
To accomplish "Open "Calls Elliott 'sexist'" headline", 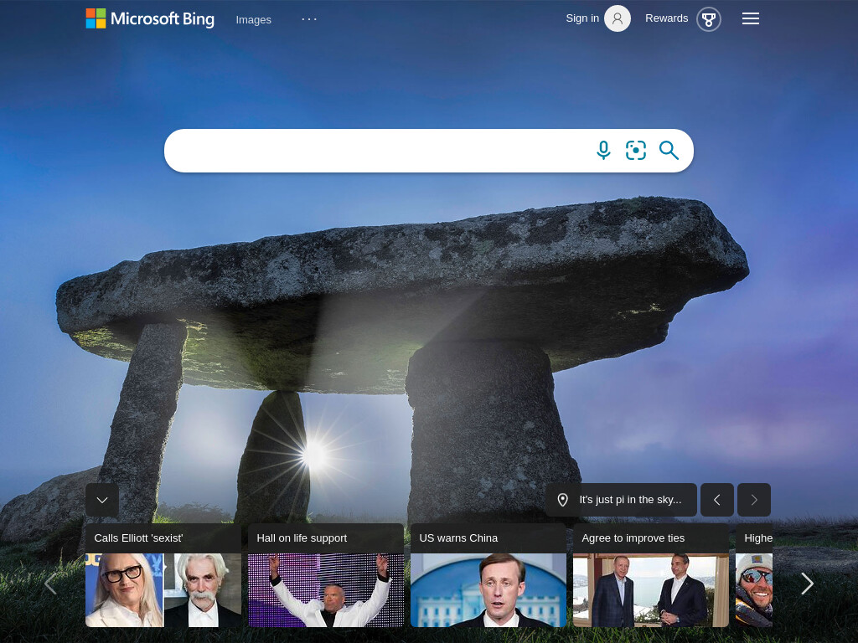I will point(138,538).
